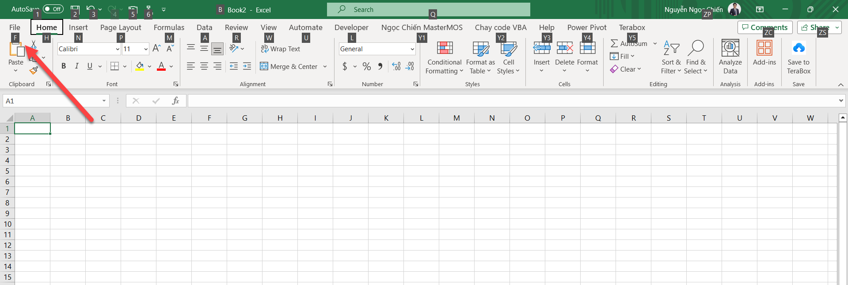This screenshot has height=285, width=848.
Task: Toggle Italic formatting
Action: pyautogui.click(x=76, y=66)
